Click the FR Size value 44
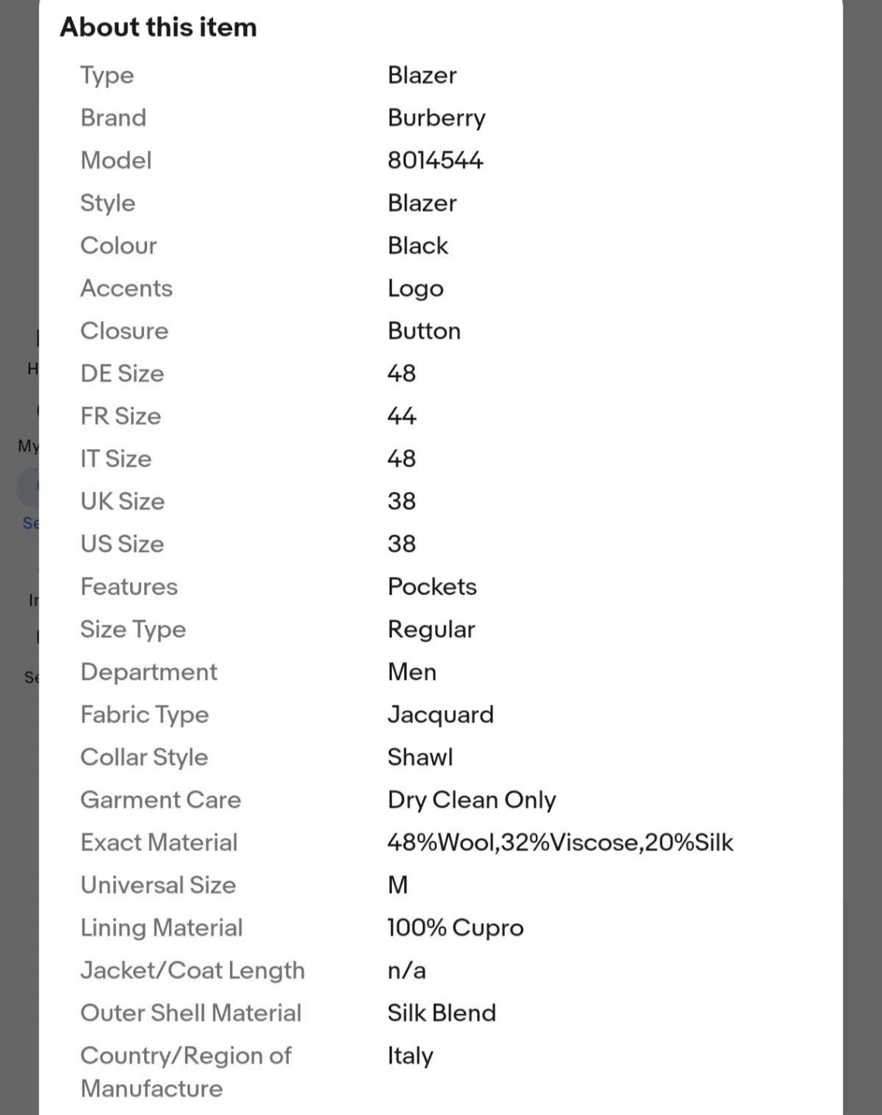The height and width of the screenshot is (1115, 882). click(x=401, y=416)
